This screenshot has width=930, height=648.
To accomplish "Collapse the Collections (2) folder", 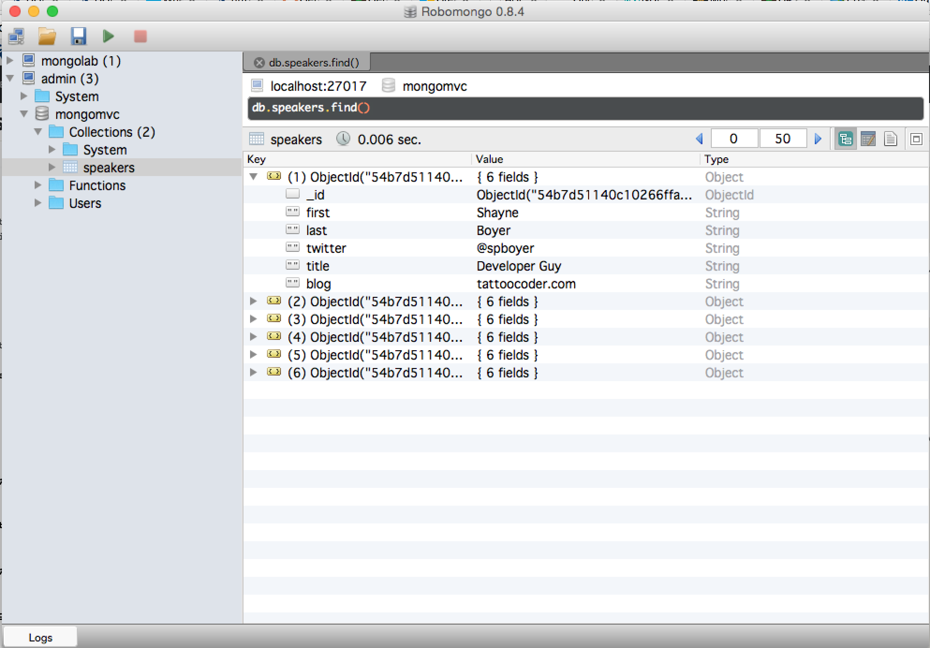I will [x=38, y=132].
